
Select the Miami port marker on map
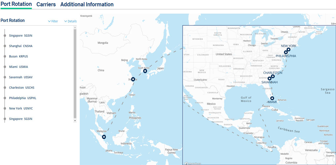[272, 98]
